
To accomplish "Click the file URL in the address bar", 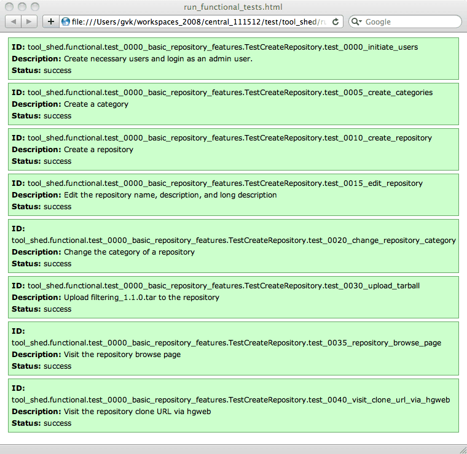I will click(197, 21).
